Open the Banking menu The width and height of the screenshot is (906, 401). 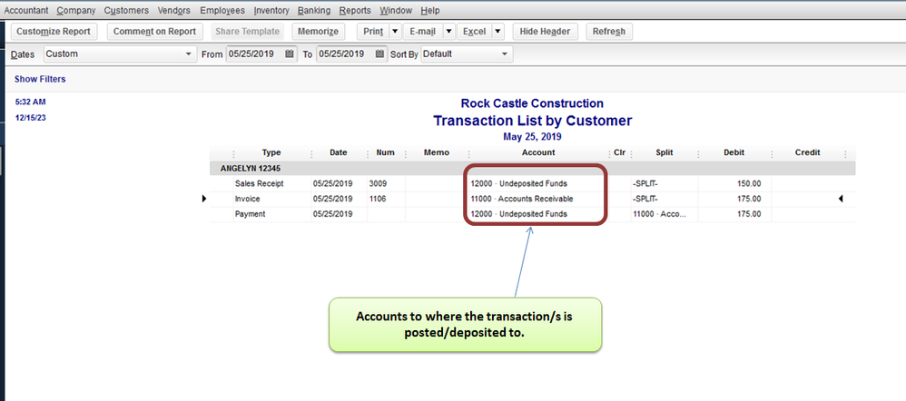[x=314, y=10]
